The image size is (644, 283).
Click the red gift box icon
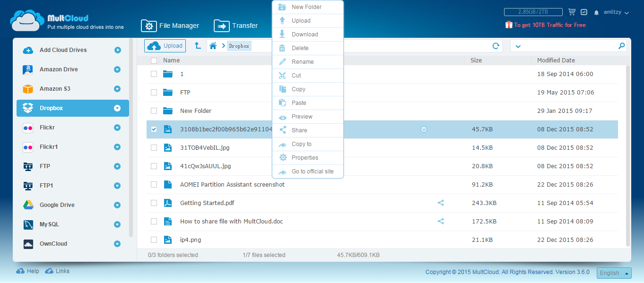point(509,25)
